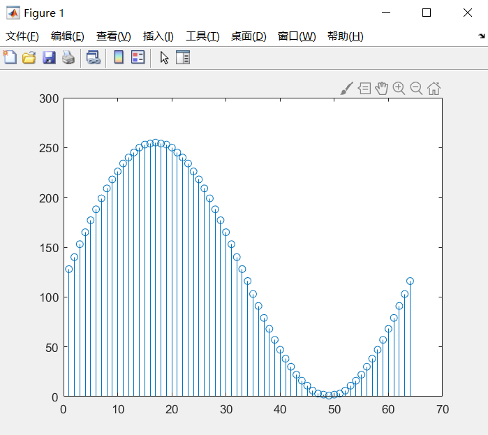
Task: Click the x-axis tick label 70
Action: 442,409
